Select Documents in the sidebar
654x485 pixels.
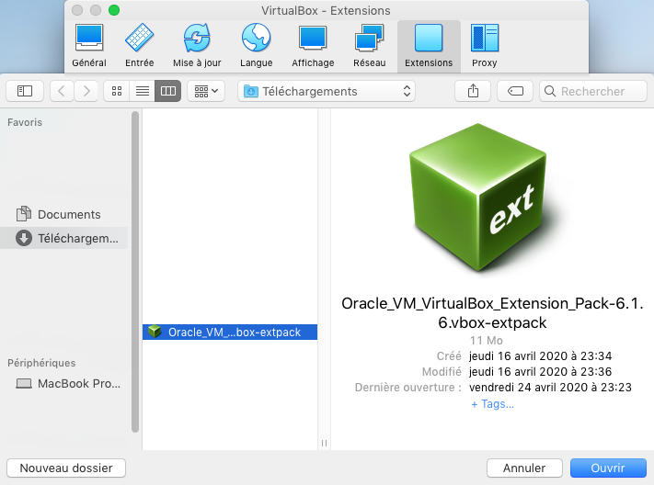point(64,214)
